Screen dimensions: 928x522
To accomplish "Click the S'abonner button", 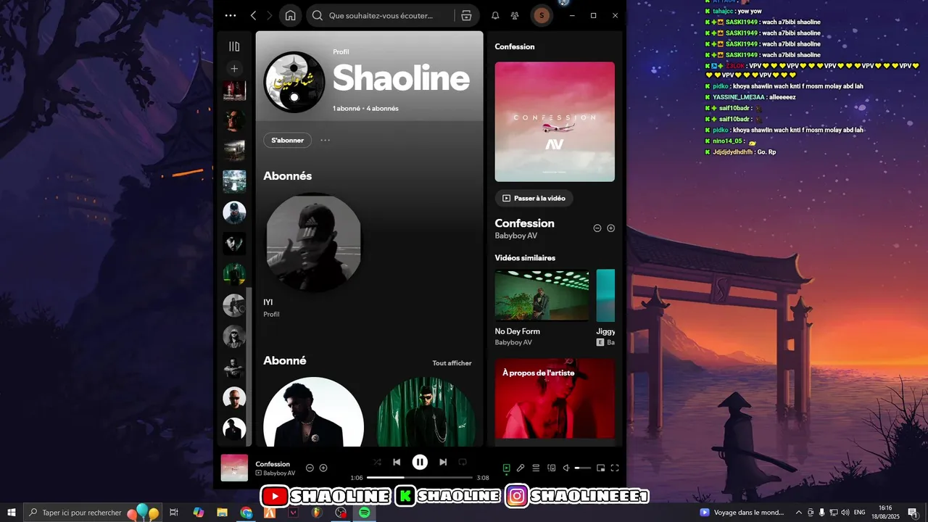I will pyautogui.click(x=288, y=140).
